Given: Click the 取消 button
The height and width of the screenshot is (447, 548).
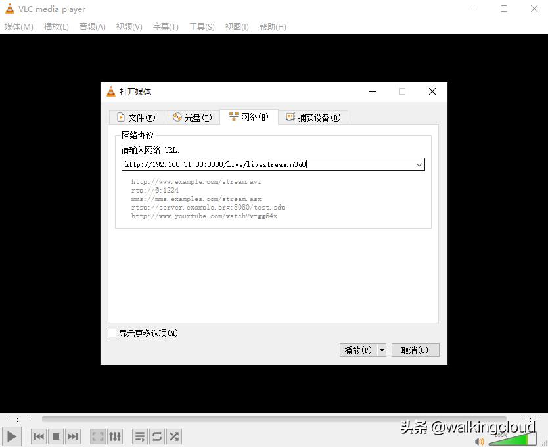Looking at the screenshot, I should click(x=415, y=350).
